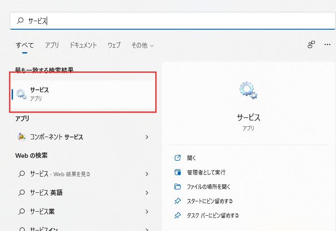Click the gears icon of サービス result

coord(21,94)
